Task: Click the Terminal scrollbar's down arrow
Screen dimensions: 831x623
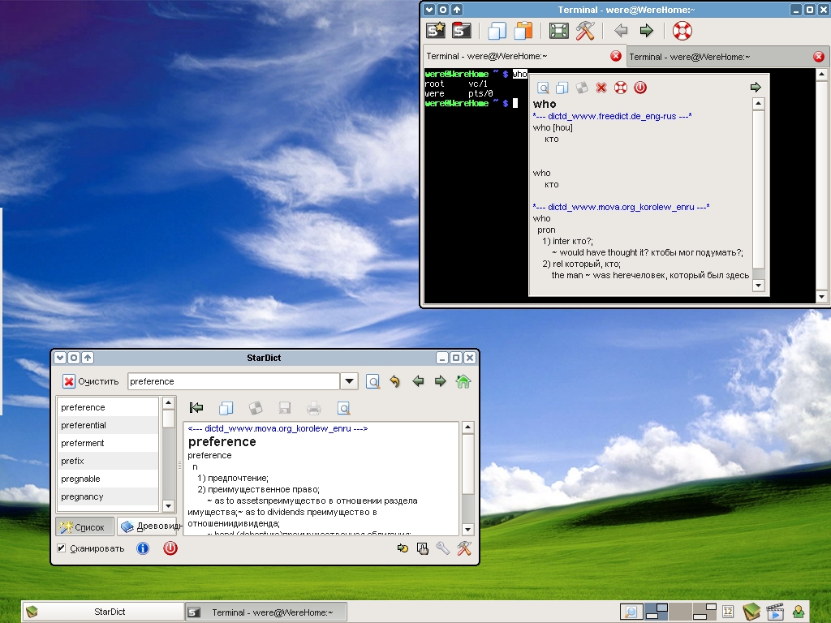Action: coord(822,297)
